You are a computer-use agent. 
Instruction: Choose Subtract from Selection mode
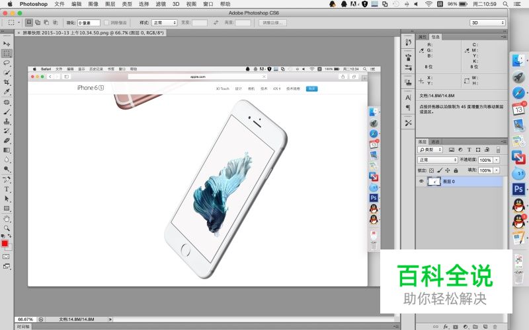tap(46, 22)
